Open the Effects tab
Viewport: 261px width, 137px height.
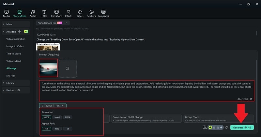click(69, 13)
